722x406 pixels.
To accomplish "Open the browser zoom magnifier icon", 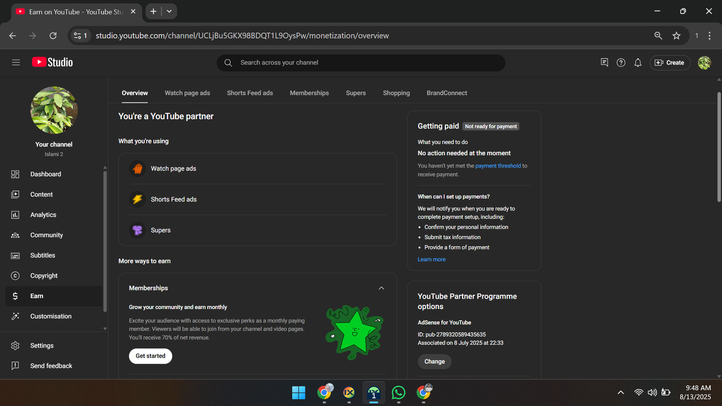I will (658, 36).
